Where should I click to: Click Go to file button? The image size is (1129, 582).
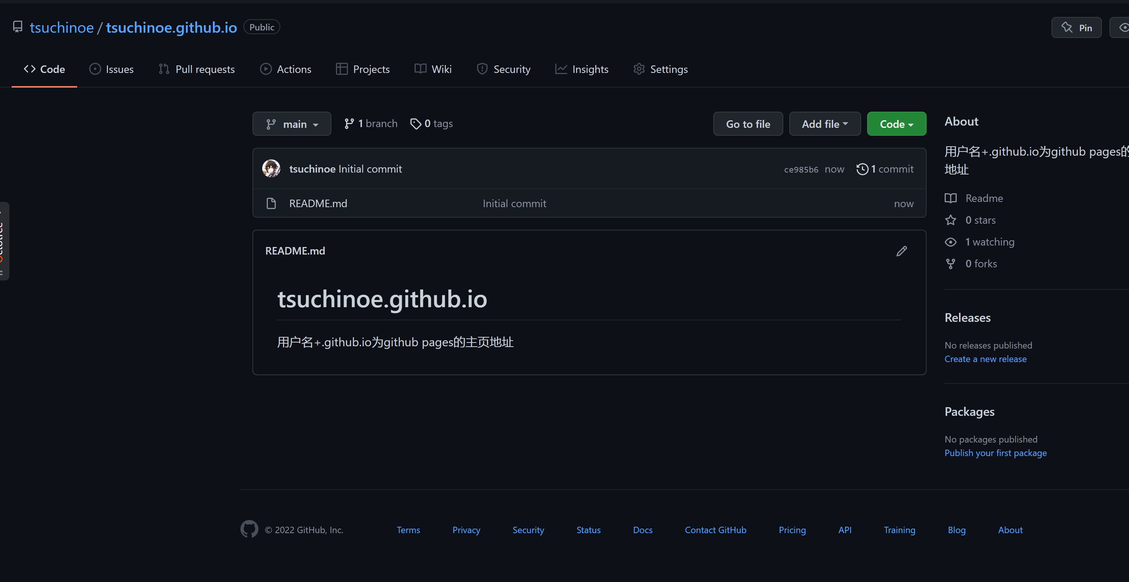(748, 124)
